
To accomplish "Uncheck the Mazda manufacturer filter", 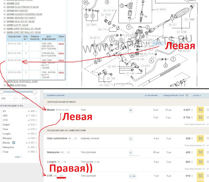I will [13, 143].
